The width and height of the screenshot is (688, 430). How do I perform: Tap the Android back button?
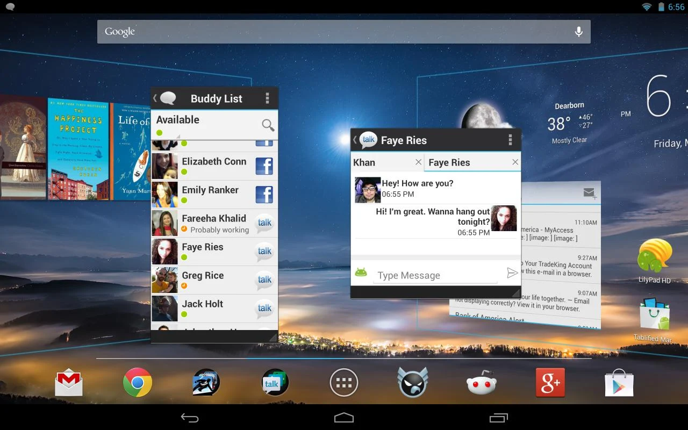(190, 418)
